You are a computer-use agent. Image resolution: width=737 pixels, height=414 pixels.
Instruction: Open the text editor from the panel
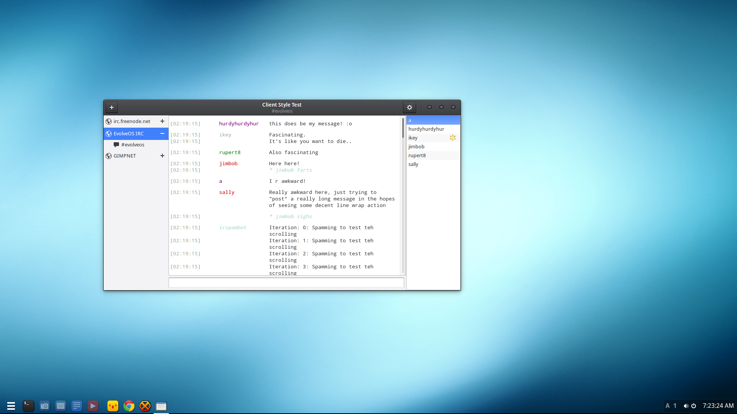(77, 406)
